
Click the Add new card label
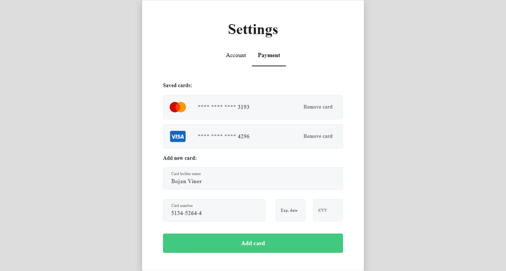(x=180, y=158)
